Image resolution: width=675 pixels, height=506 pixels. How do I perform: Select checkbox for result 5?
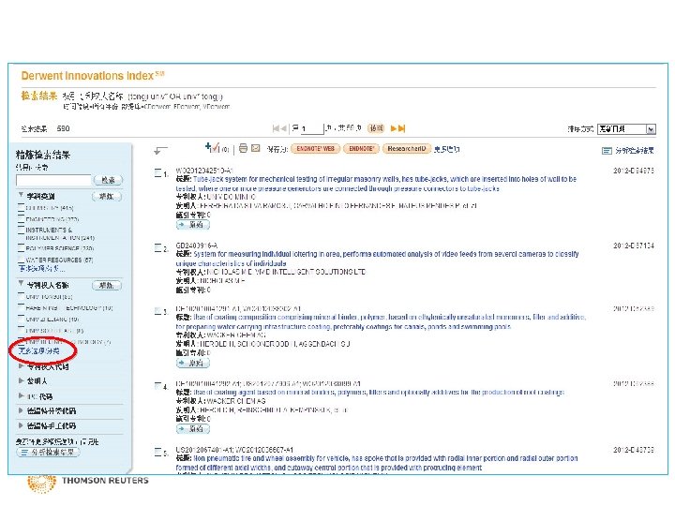pos(158,452)
